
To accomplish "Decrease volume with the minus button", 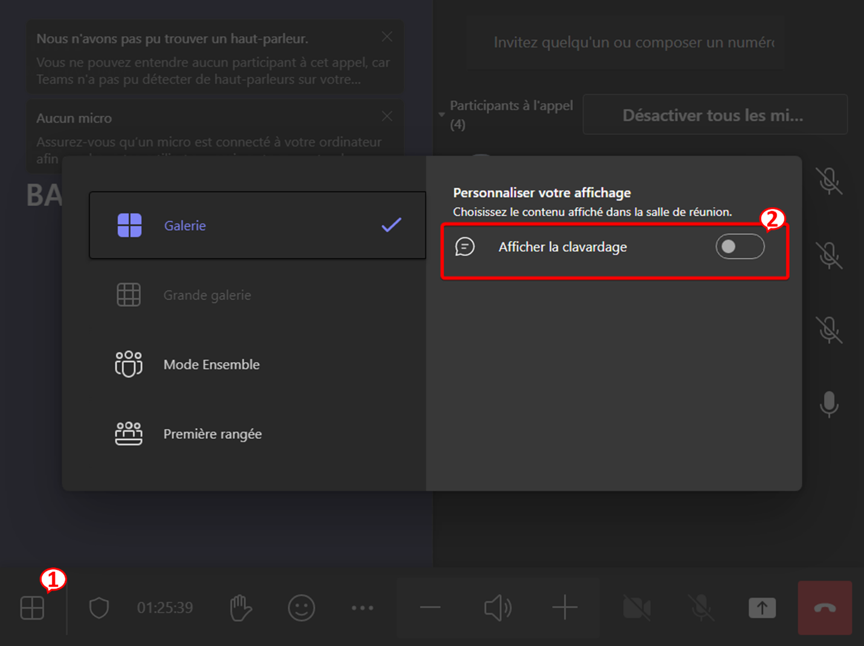I will click(430, 607).
